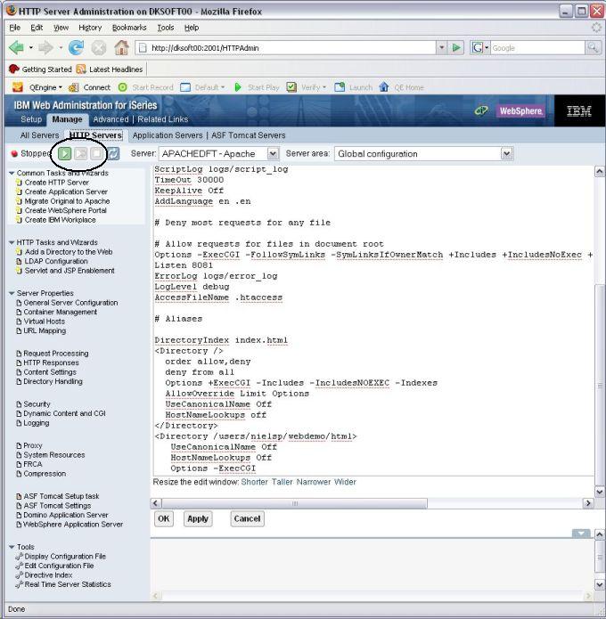This screenshot has width=606, height=619.
Task: Open the Bookmarks menu
Action: click(x=129, y=28)
